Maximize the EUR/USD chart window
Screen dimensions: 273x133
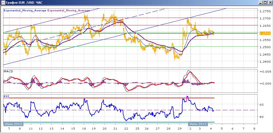click(265, 3)
